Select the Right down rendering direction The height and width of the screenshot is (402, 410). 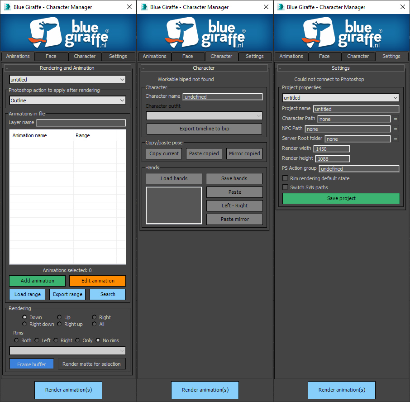(x=25, y=324)
